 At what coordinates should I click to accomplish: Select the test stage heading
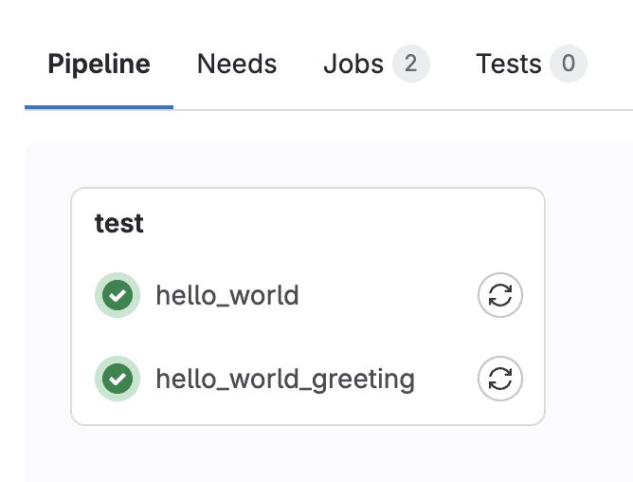click(x=119, y=223)
